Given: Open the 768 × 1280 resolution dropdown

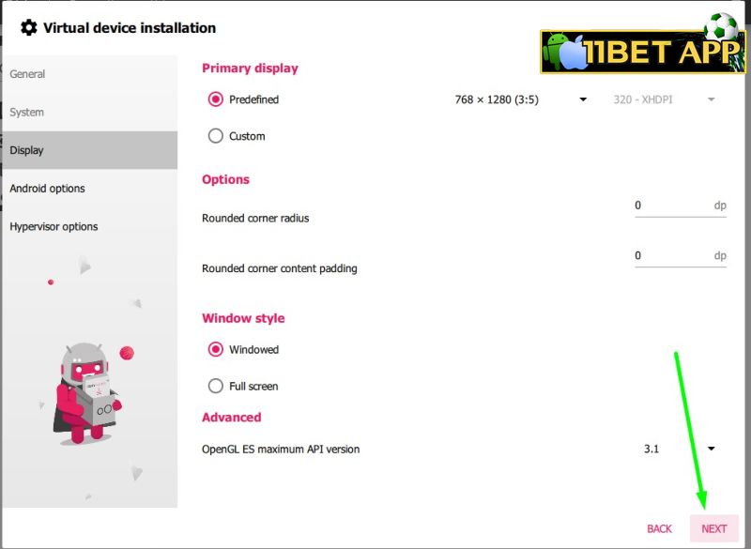Looking at the screenshot, I should pos(521,99).
